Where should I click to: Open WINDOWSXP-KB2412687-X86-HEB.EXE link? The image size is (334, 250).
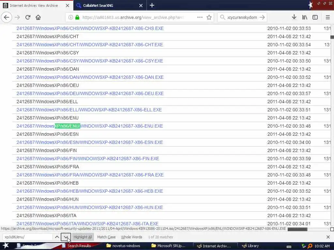click(x=90, y=191)
